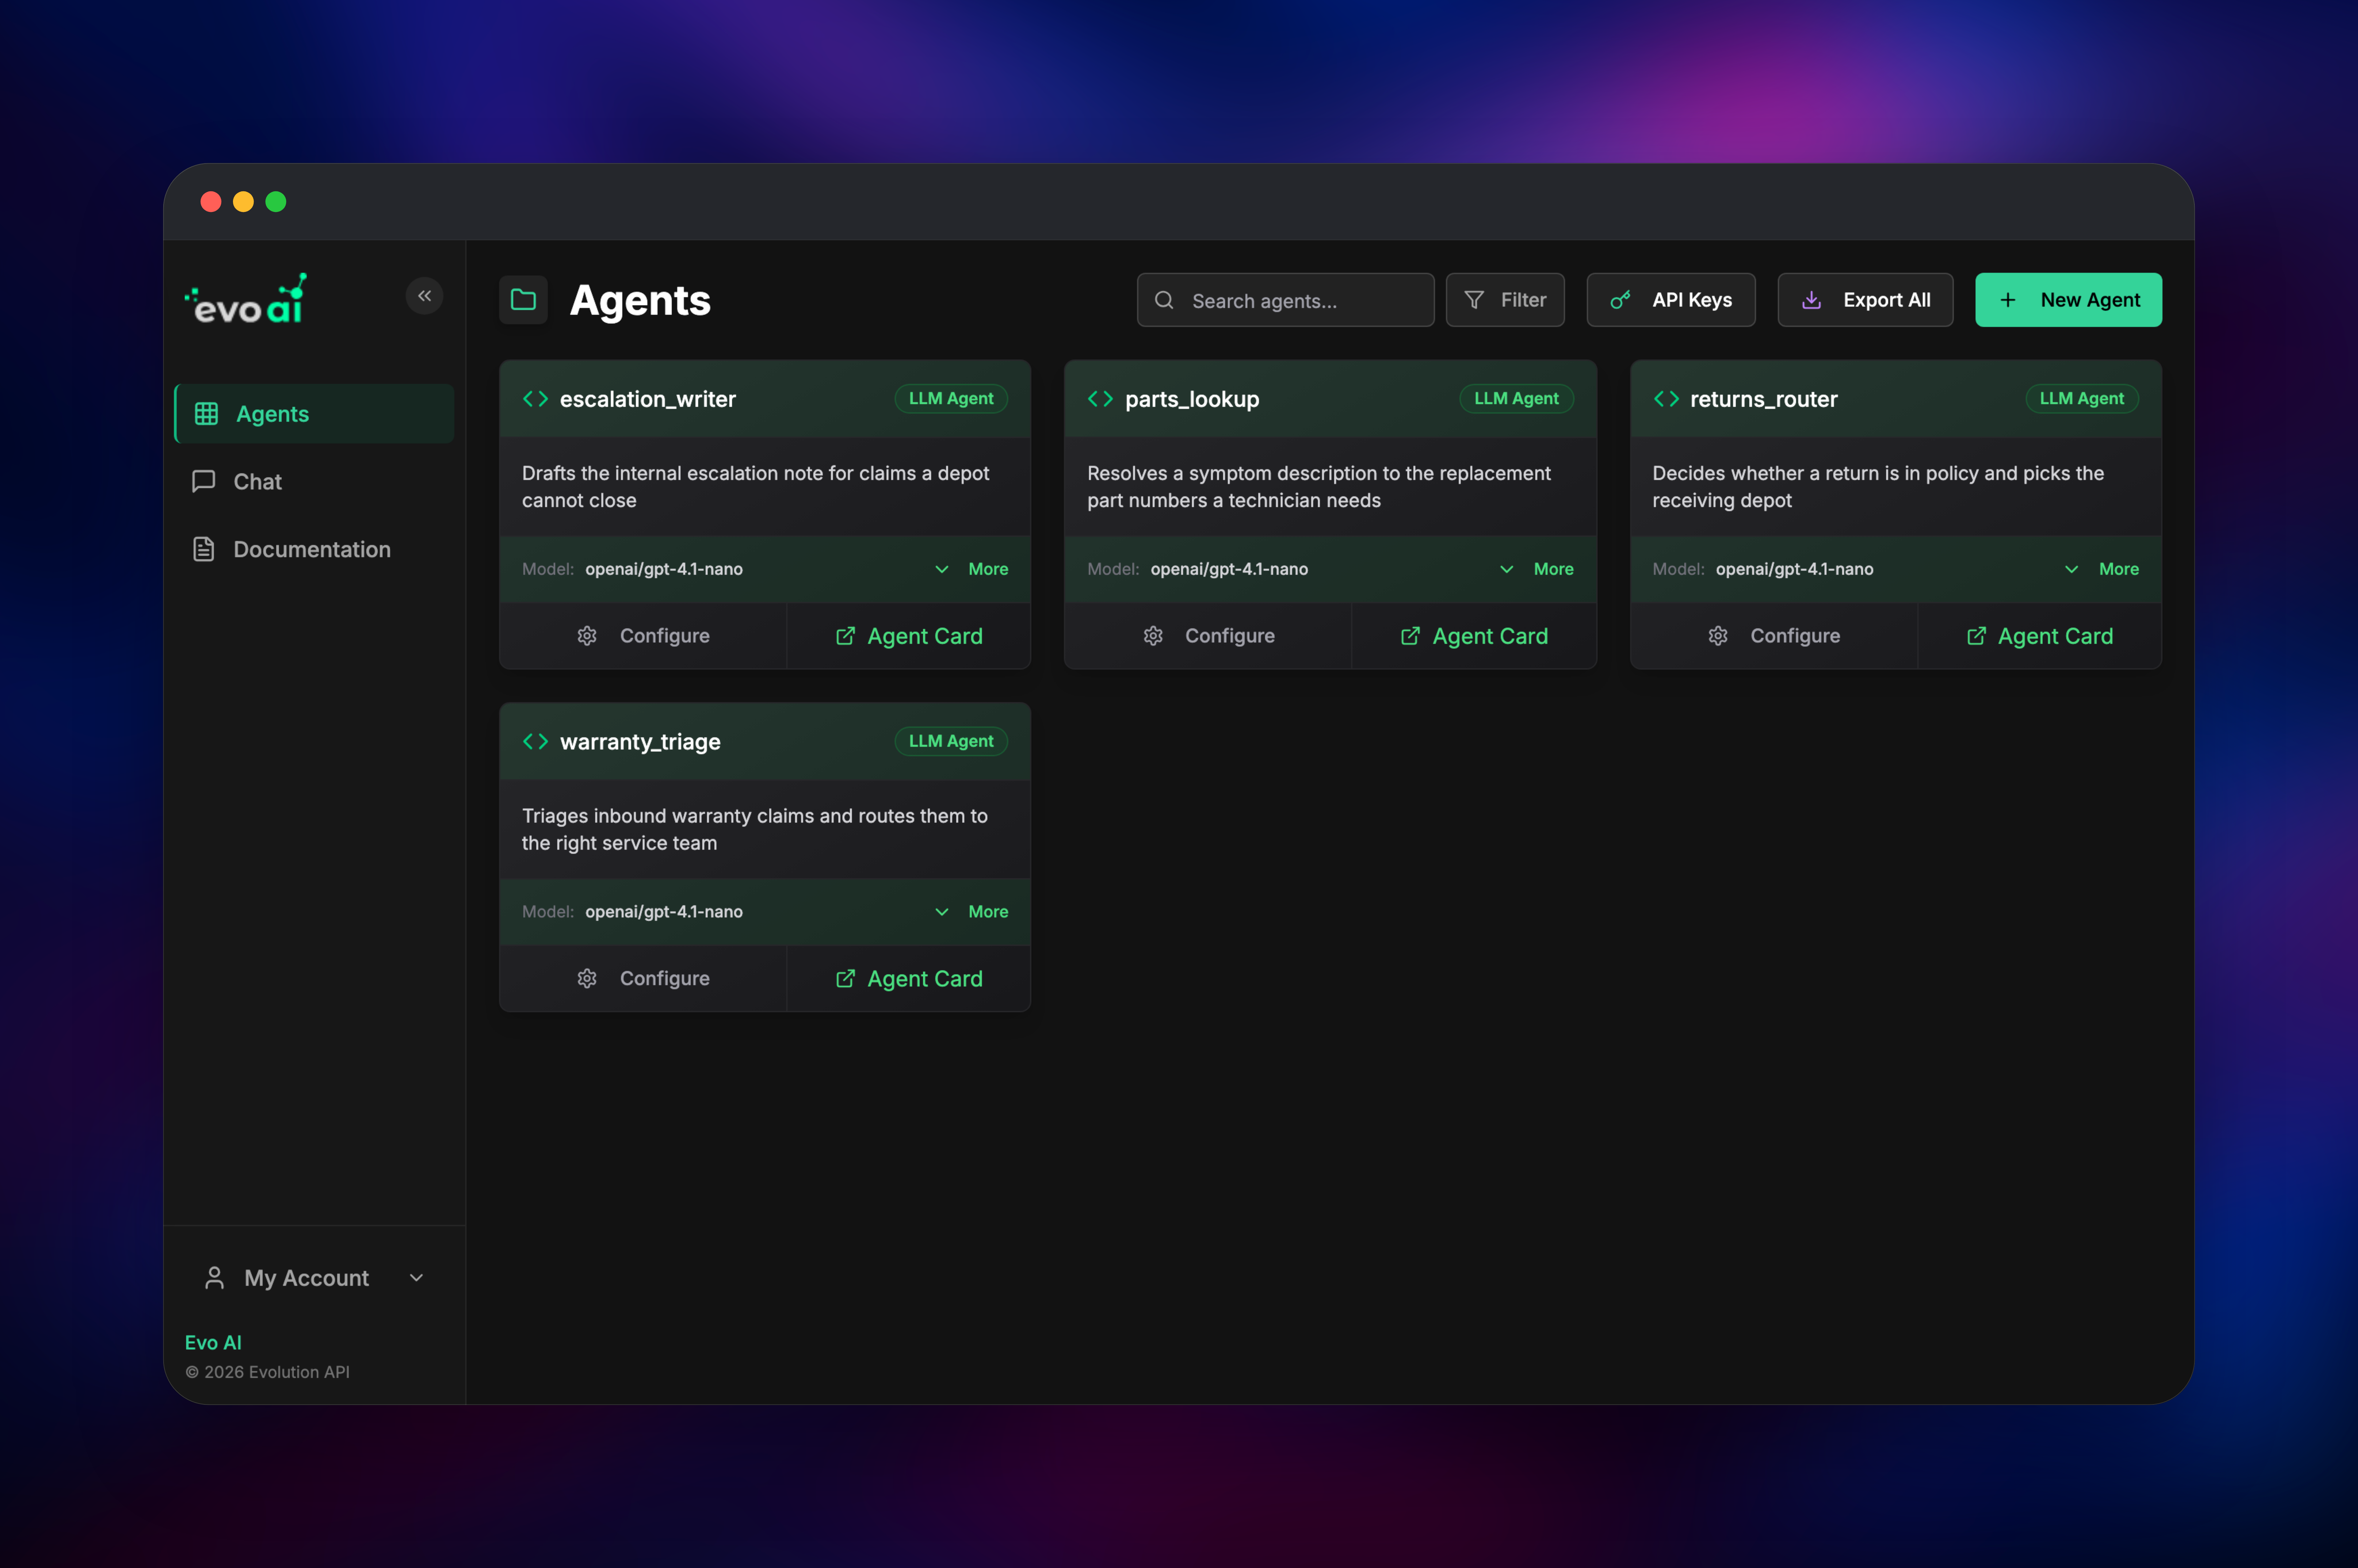Click the user icon beside My Account

click(x=214, y=1278)
